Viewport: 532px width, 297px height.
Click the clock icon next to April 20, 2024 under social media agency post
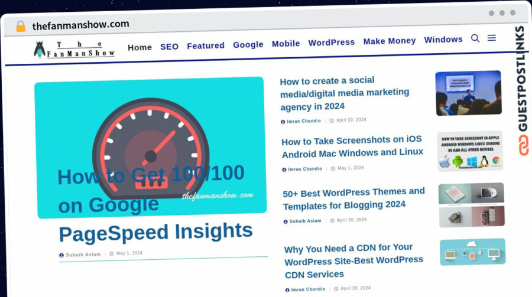tap(332, 120)
